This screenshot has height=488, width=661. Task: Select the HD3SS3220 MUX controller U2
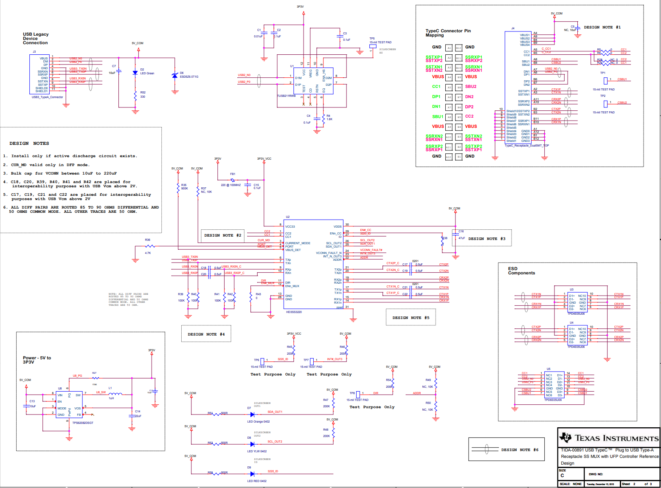tap(313, 263)
